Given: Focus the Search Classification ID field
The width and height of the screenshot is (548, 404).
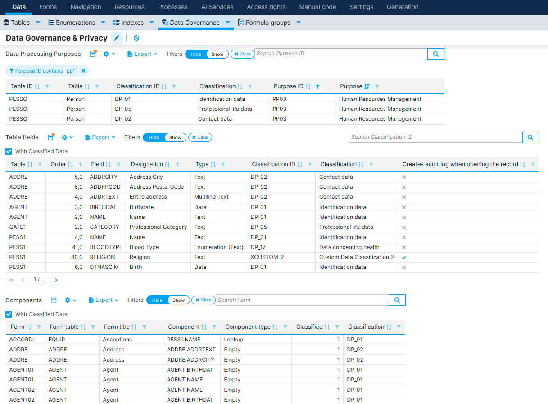Looking at the screenshot, I should pyautogui.click(x=435, y=137).
